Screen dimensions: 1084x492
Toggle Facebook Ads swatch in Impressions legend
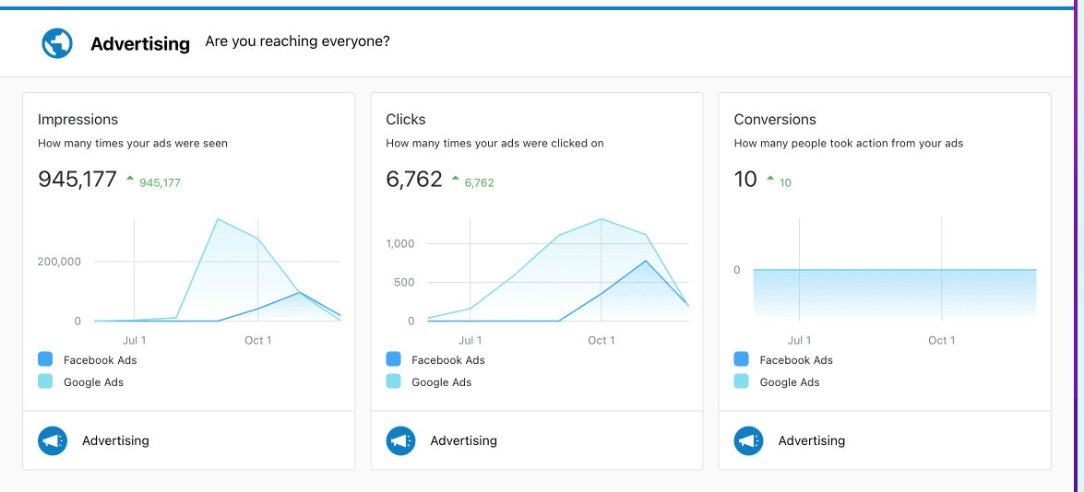pos(45,359)
